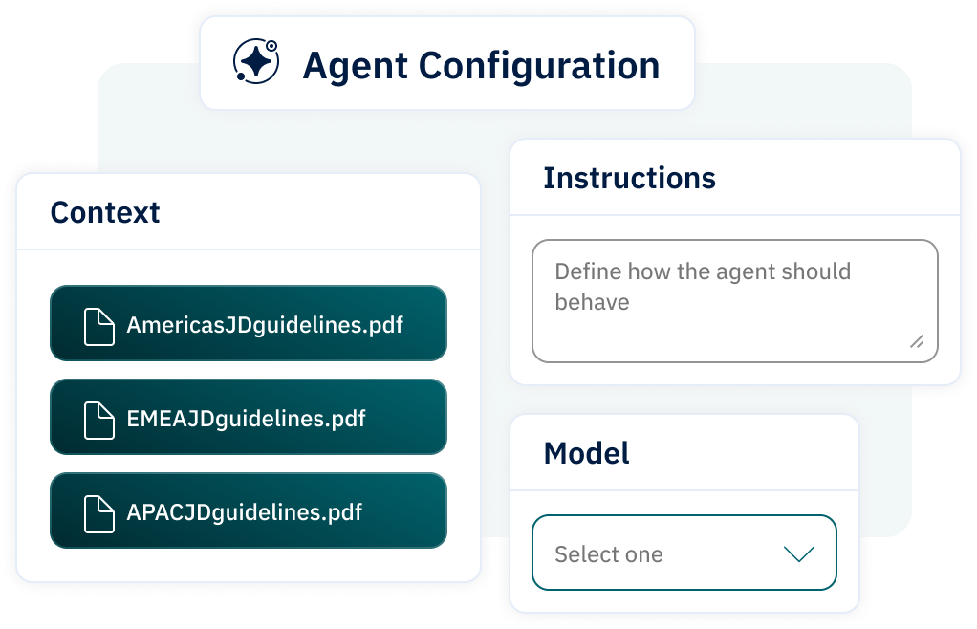
Task: Click the page icon in the second context chip
Action: click(x=97, y=417)
